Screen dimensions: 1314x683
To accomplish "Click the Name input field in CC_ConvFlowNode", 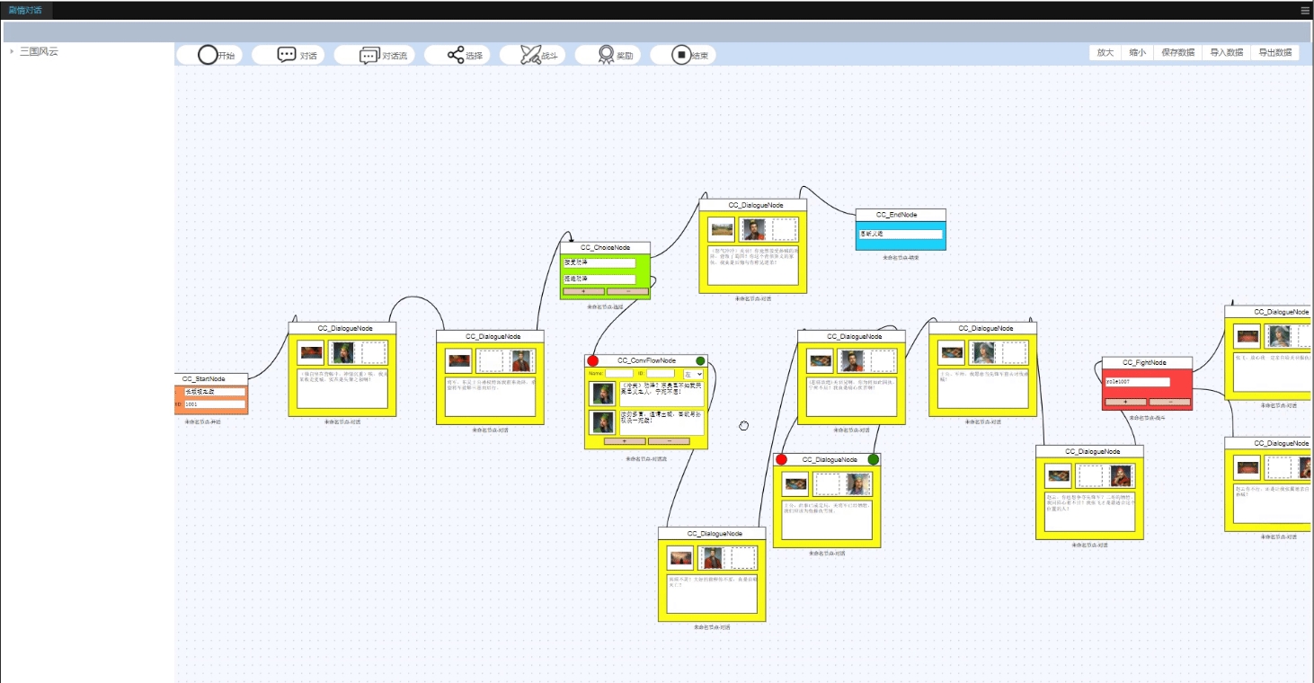I will click(x=620, y=372).
